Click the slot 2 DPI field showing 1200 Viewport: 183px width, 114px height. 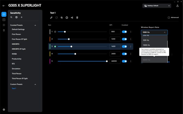115,39
